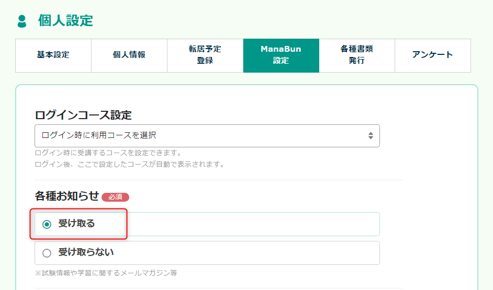The width and height of the screenshot is (493, 290).
Task: Click the person icon beside 個人設定
Action: click(22, 21)
